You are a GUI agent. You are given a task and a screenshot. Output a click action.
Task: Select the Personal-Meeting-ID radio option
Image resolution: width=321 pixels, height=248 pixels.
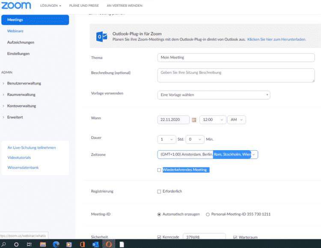[x=208, y=214]
